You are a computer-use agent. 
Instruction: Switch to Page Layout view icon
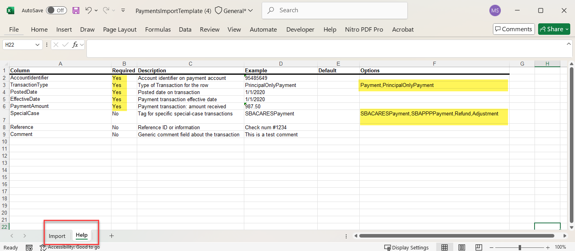click(462, 247)
